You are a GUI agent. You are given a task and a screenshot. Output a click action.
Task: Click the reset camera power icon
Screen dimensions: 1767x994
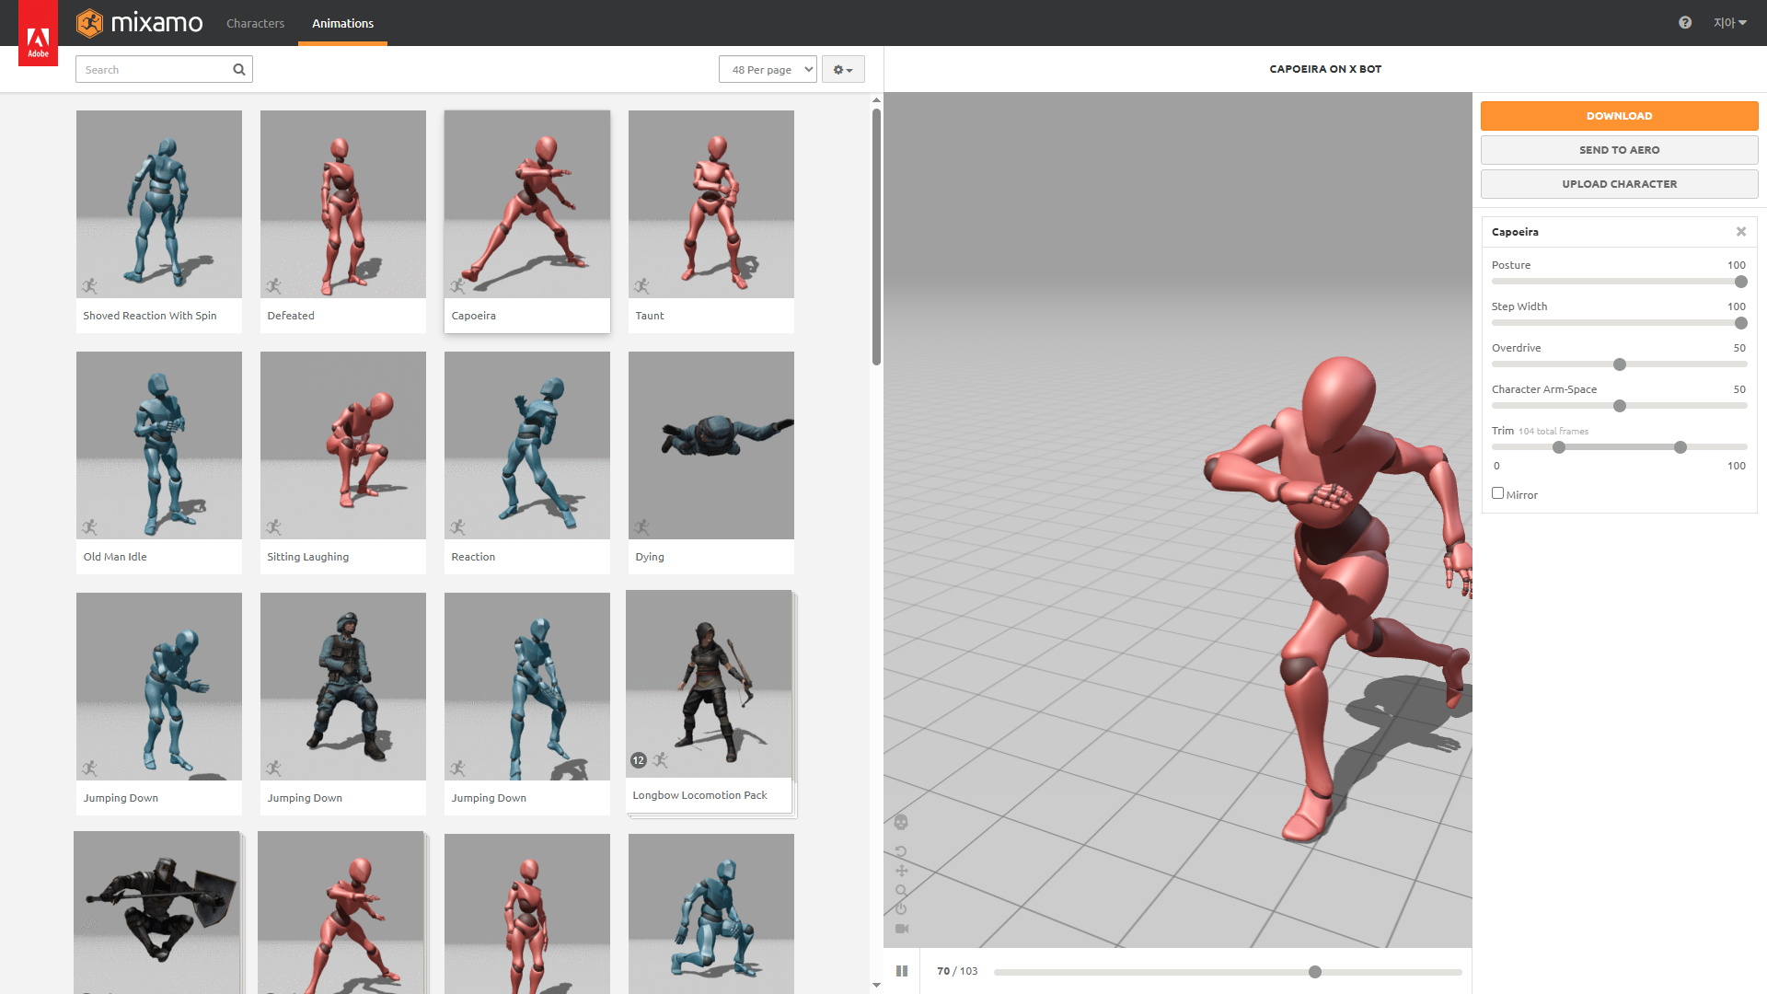point(901,909)
